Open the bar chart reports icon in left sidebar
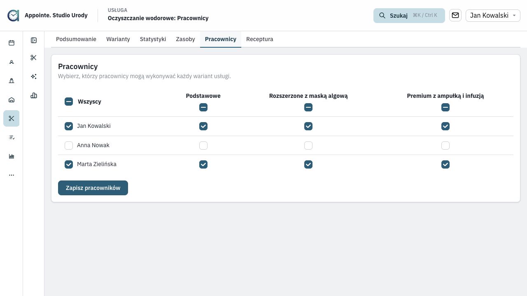The height and width of the screenshot is (296, 527). [12, 156]
